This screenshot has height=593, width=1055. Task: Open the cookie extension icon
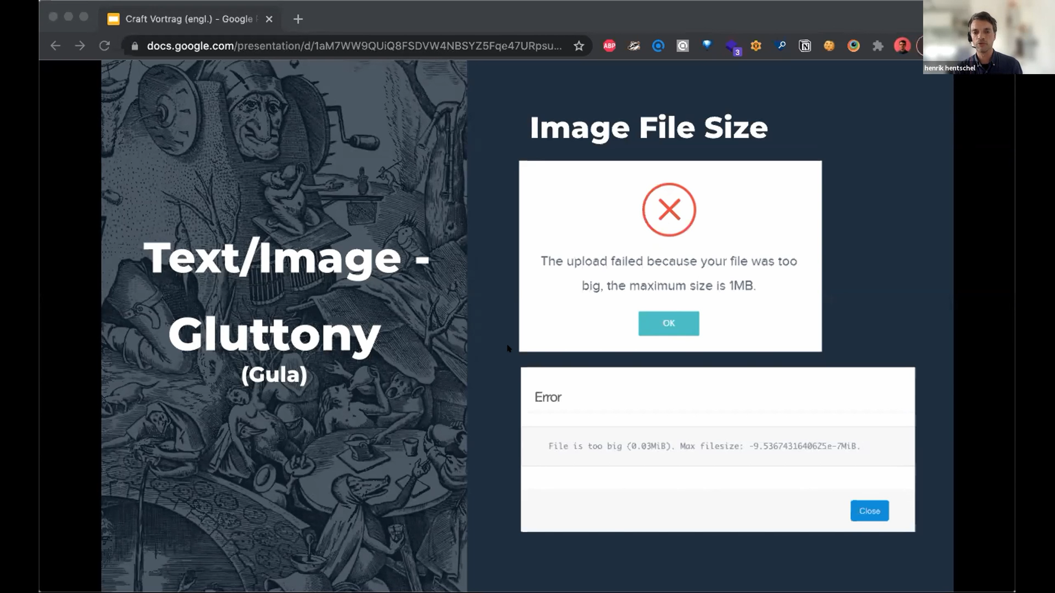click(x=829, y=46)
